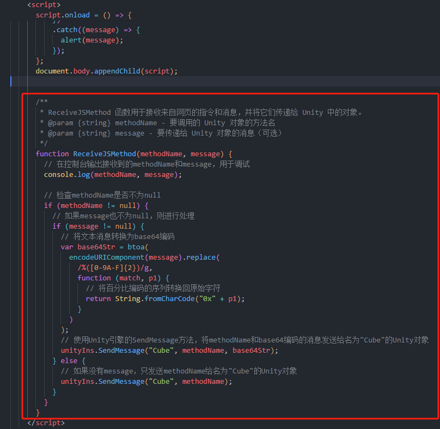The width and height of the screenshot is (440, 429).
Task: Click the '/**' comment opening line
Action: coord(42,102)
